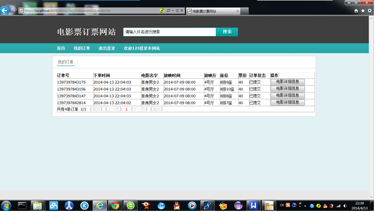Show hidden tray icons arrow
The width and height of the screenshot is (375, 212).
(305, 206)
